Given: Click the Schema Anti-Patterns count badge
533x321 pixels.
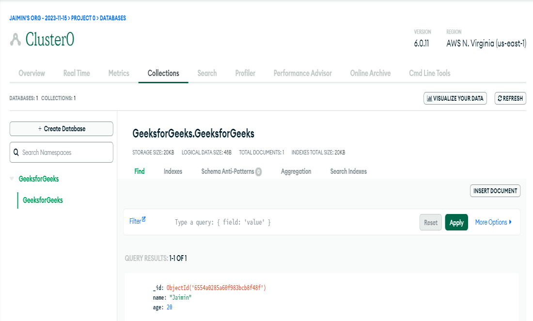Looking at the screenshot, I should click(258, 172).
